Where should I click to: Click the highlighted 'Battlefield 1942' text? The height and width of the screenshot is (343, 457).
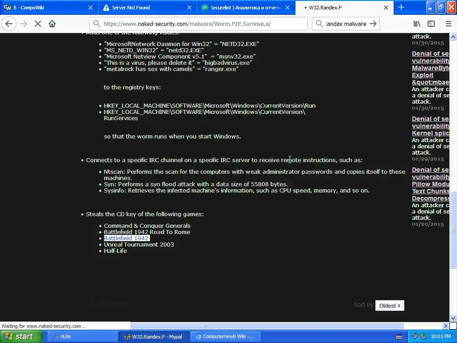(126, 238)
